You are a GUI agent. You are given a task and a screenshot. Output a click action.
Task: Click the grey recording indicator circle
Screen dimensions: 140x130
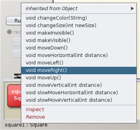(x=9, y=32)
